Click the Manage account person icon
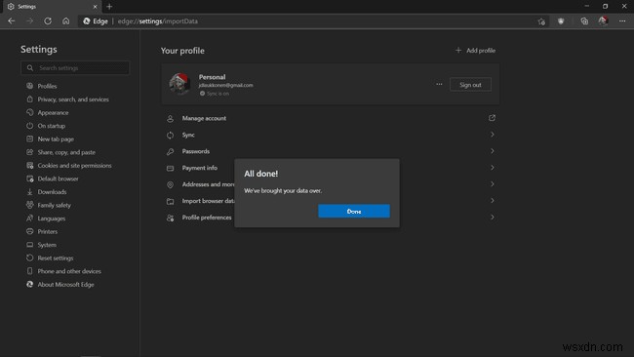Image resolution: width=634 pixels, height=357 pixels. point(171,118)
